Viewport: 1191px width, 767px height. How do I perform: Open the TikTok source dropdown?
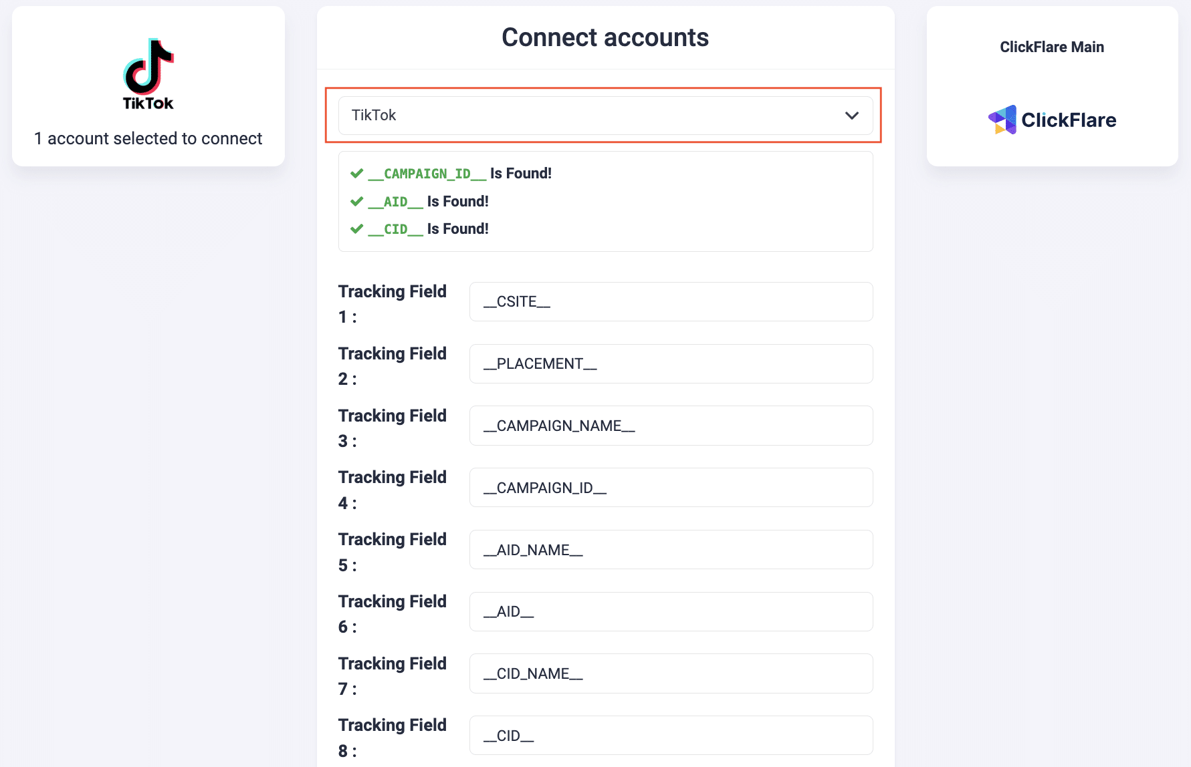click(x=605, y=116)
